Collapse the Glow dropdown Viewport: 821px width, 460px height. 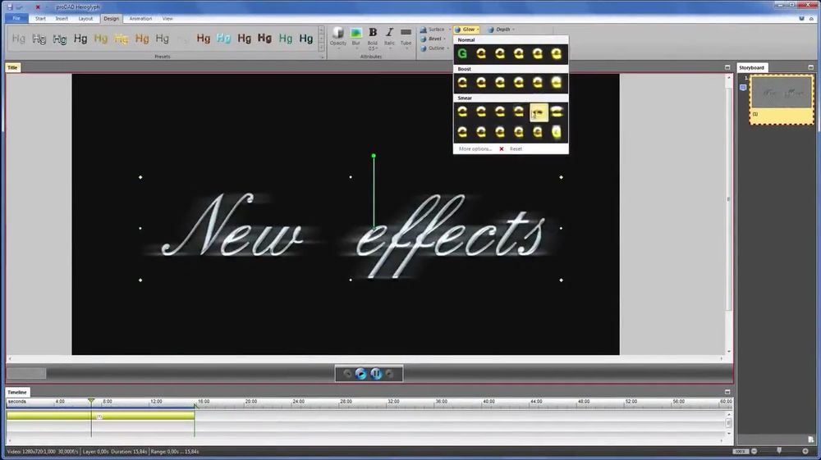(x=467, y=30)
